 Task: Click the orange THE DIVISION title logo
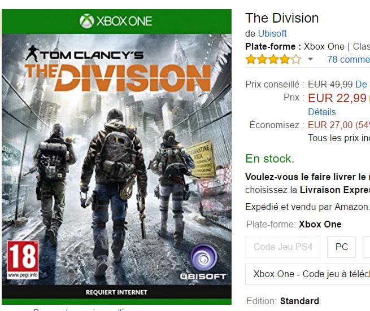coord(117,77)
